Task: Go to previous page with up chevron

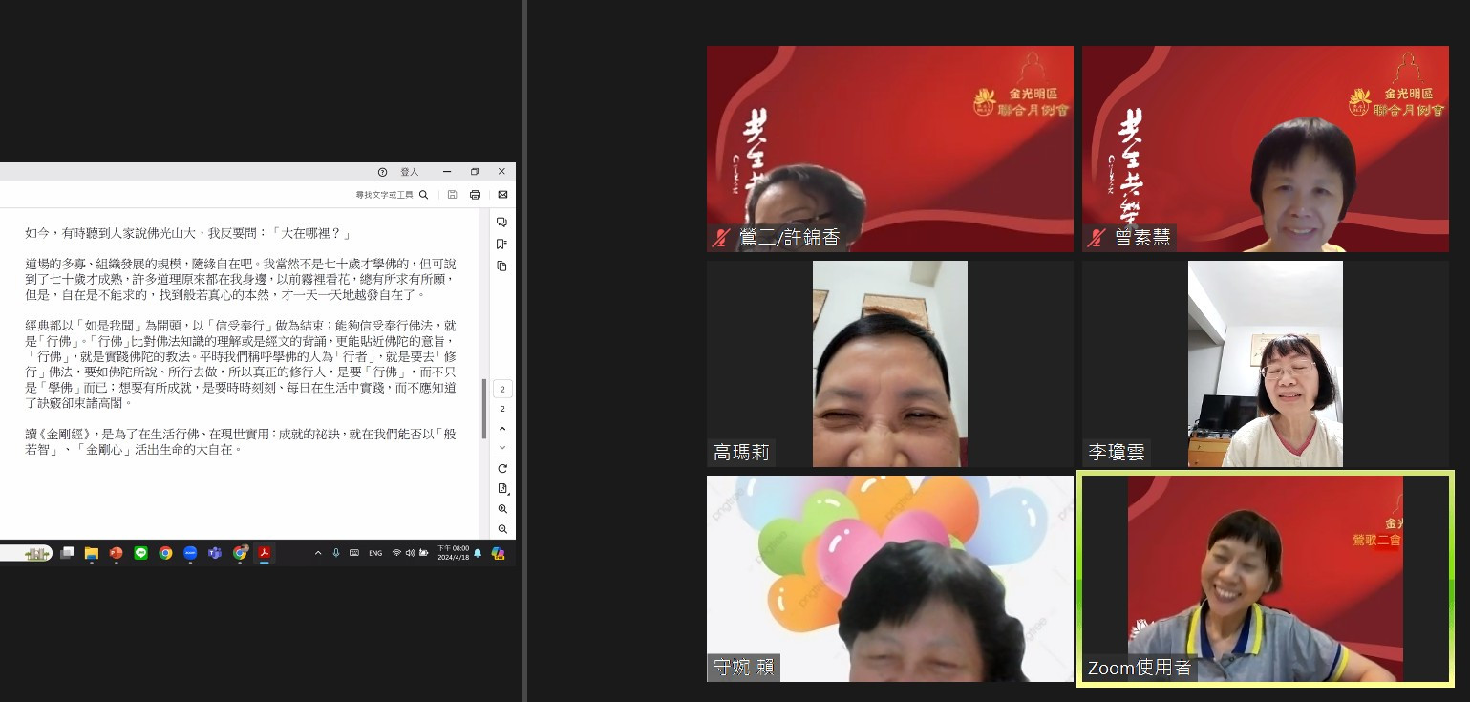Action: (x=502, y=429)
